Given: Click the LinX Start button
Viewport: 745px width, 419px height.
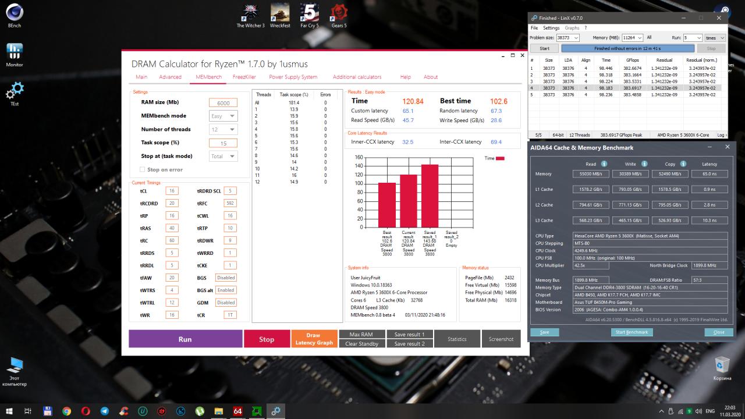Looking at the screenshot, I should [x=545, y=49].
